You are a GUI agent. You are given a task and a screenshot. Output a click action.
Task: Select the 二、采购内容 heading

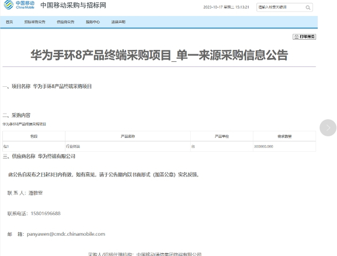click(x=16, y=115)
